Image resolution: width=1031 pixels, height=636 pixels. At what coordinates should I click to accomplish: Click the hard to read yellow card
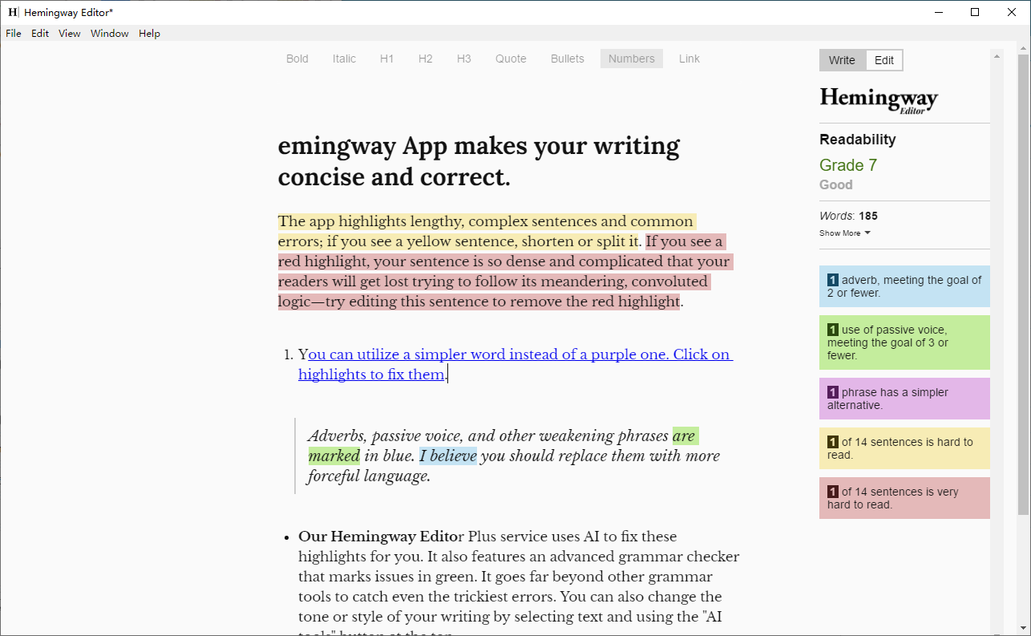click(904, 448)
